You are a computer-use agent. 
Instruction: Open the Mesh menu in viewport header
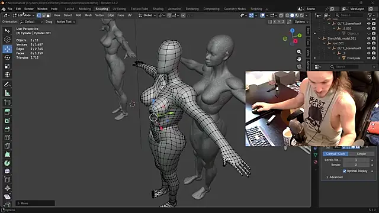point(88,15)
